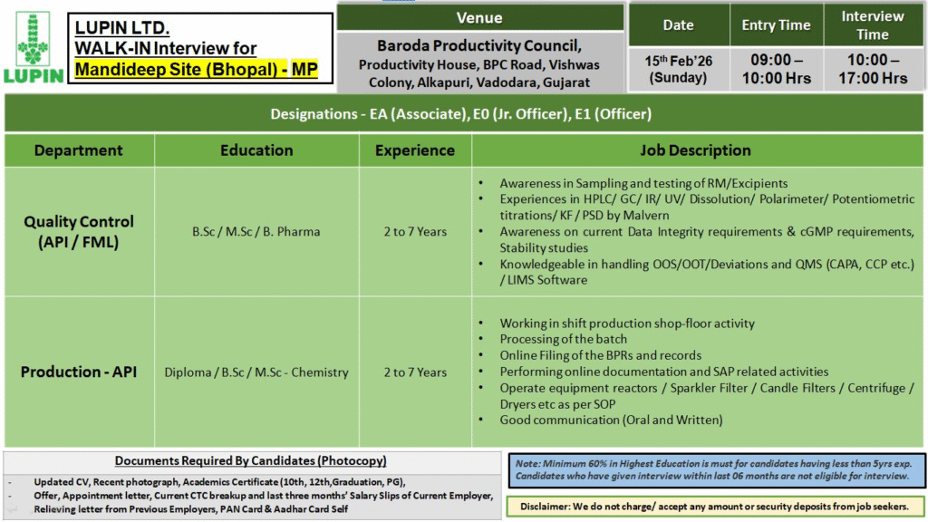This screenshot has width=928, height=522.
Task: Click the Entry Time header cell
Action: coord(776,24)
